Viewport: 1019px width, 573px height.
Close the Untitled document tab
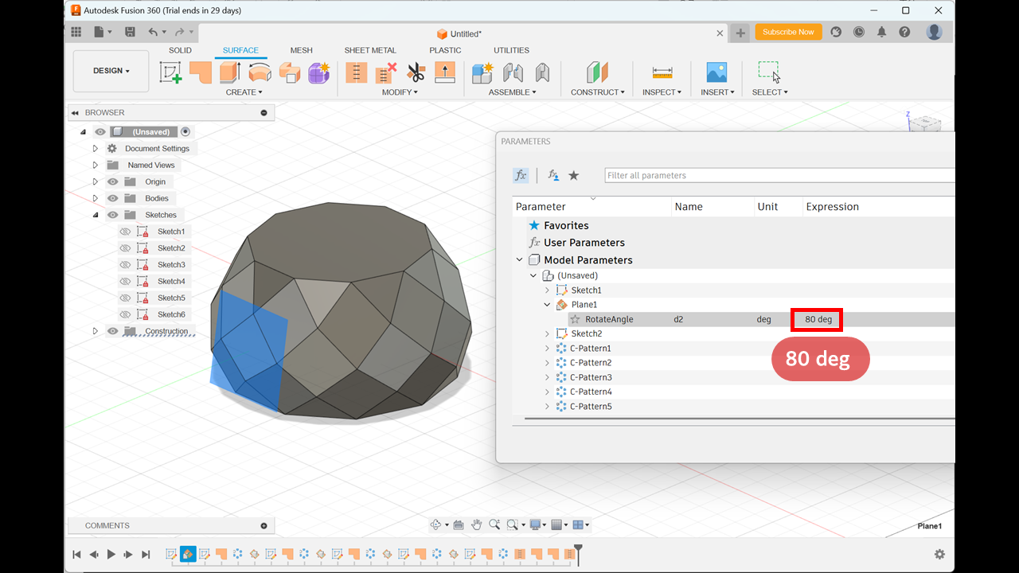[x=720, y=33]
